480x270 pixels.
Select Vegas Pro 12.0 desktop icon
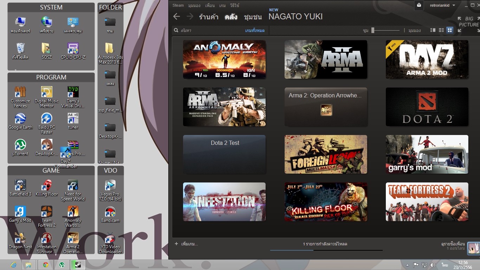(x=110, y=191)
